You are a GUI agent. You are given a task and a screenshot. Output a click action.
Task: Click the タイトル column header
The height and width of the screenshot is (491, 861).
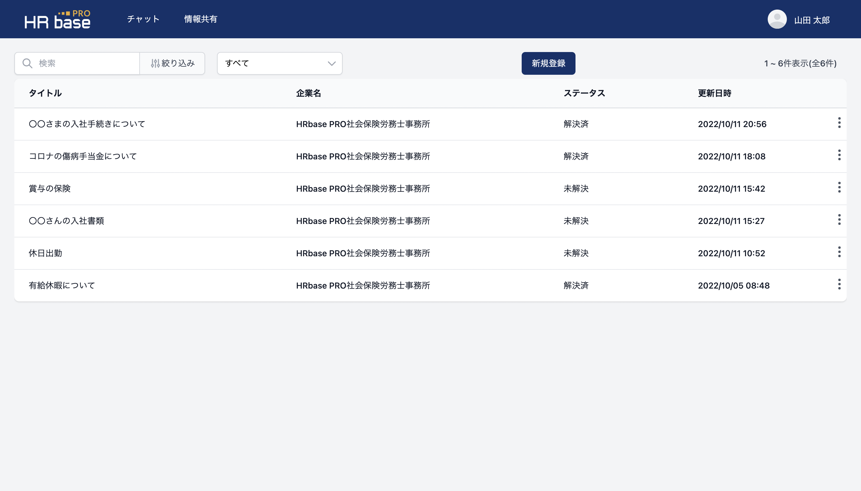(x=45, y=93)
